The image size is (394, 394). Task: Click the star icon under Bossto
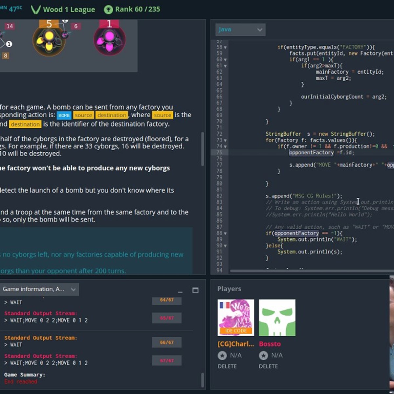(263, 355)
